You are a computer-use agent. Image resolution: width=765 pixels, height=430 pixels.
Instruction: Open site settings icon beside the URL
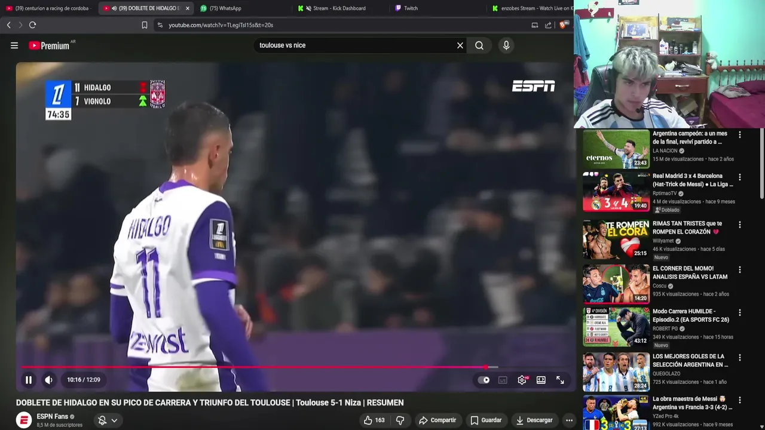click(160, 25)
